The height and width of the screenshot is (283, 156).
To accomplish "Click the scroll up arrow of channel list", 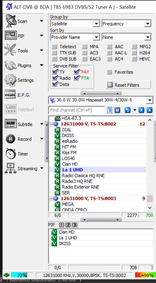I will pyautogui.click(x=150, y=120).
